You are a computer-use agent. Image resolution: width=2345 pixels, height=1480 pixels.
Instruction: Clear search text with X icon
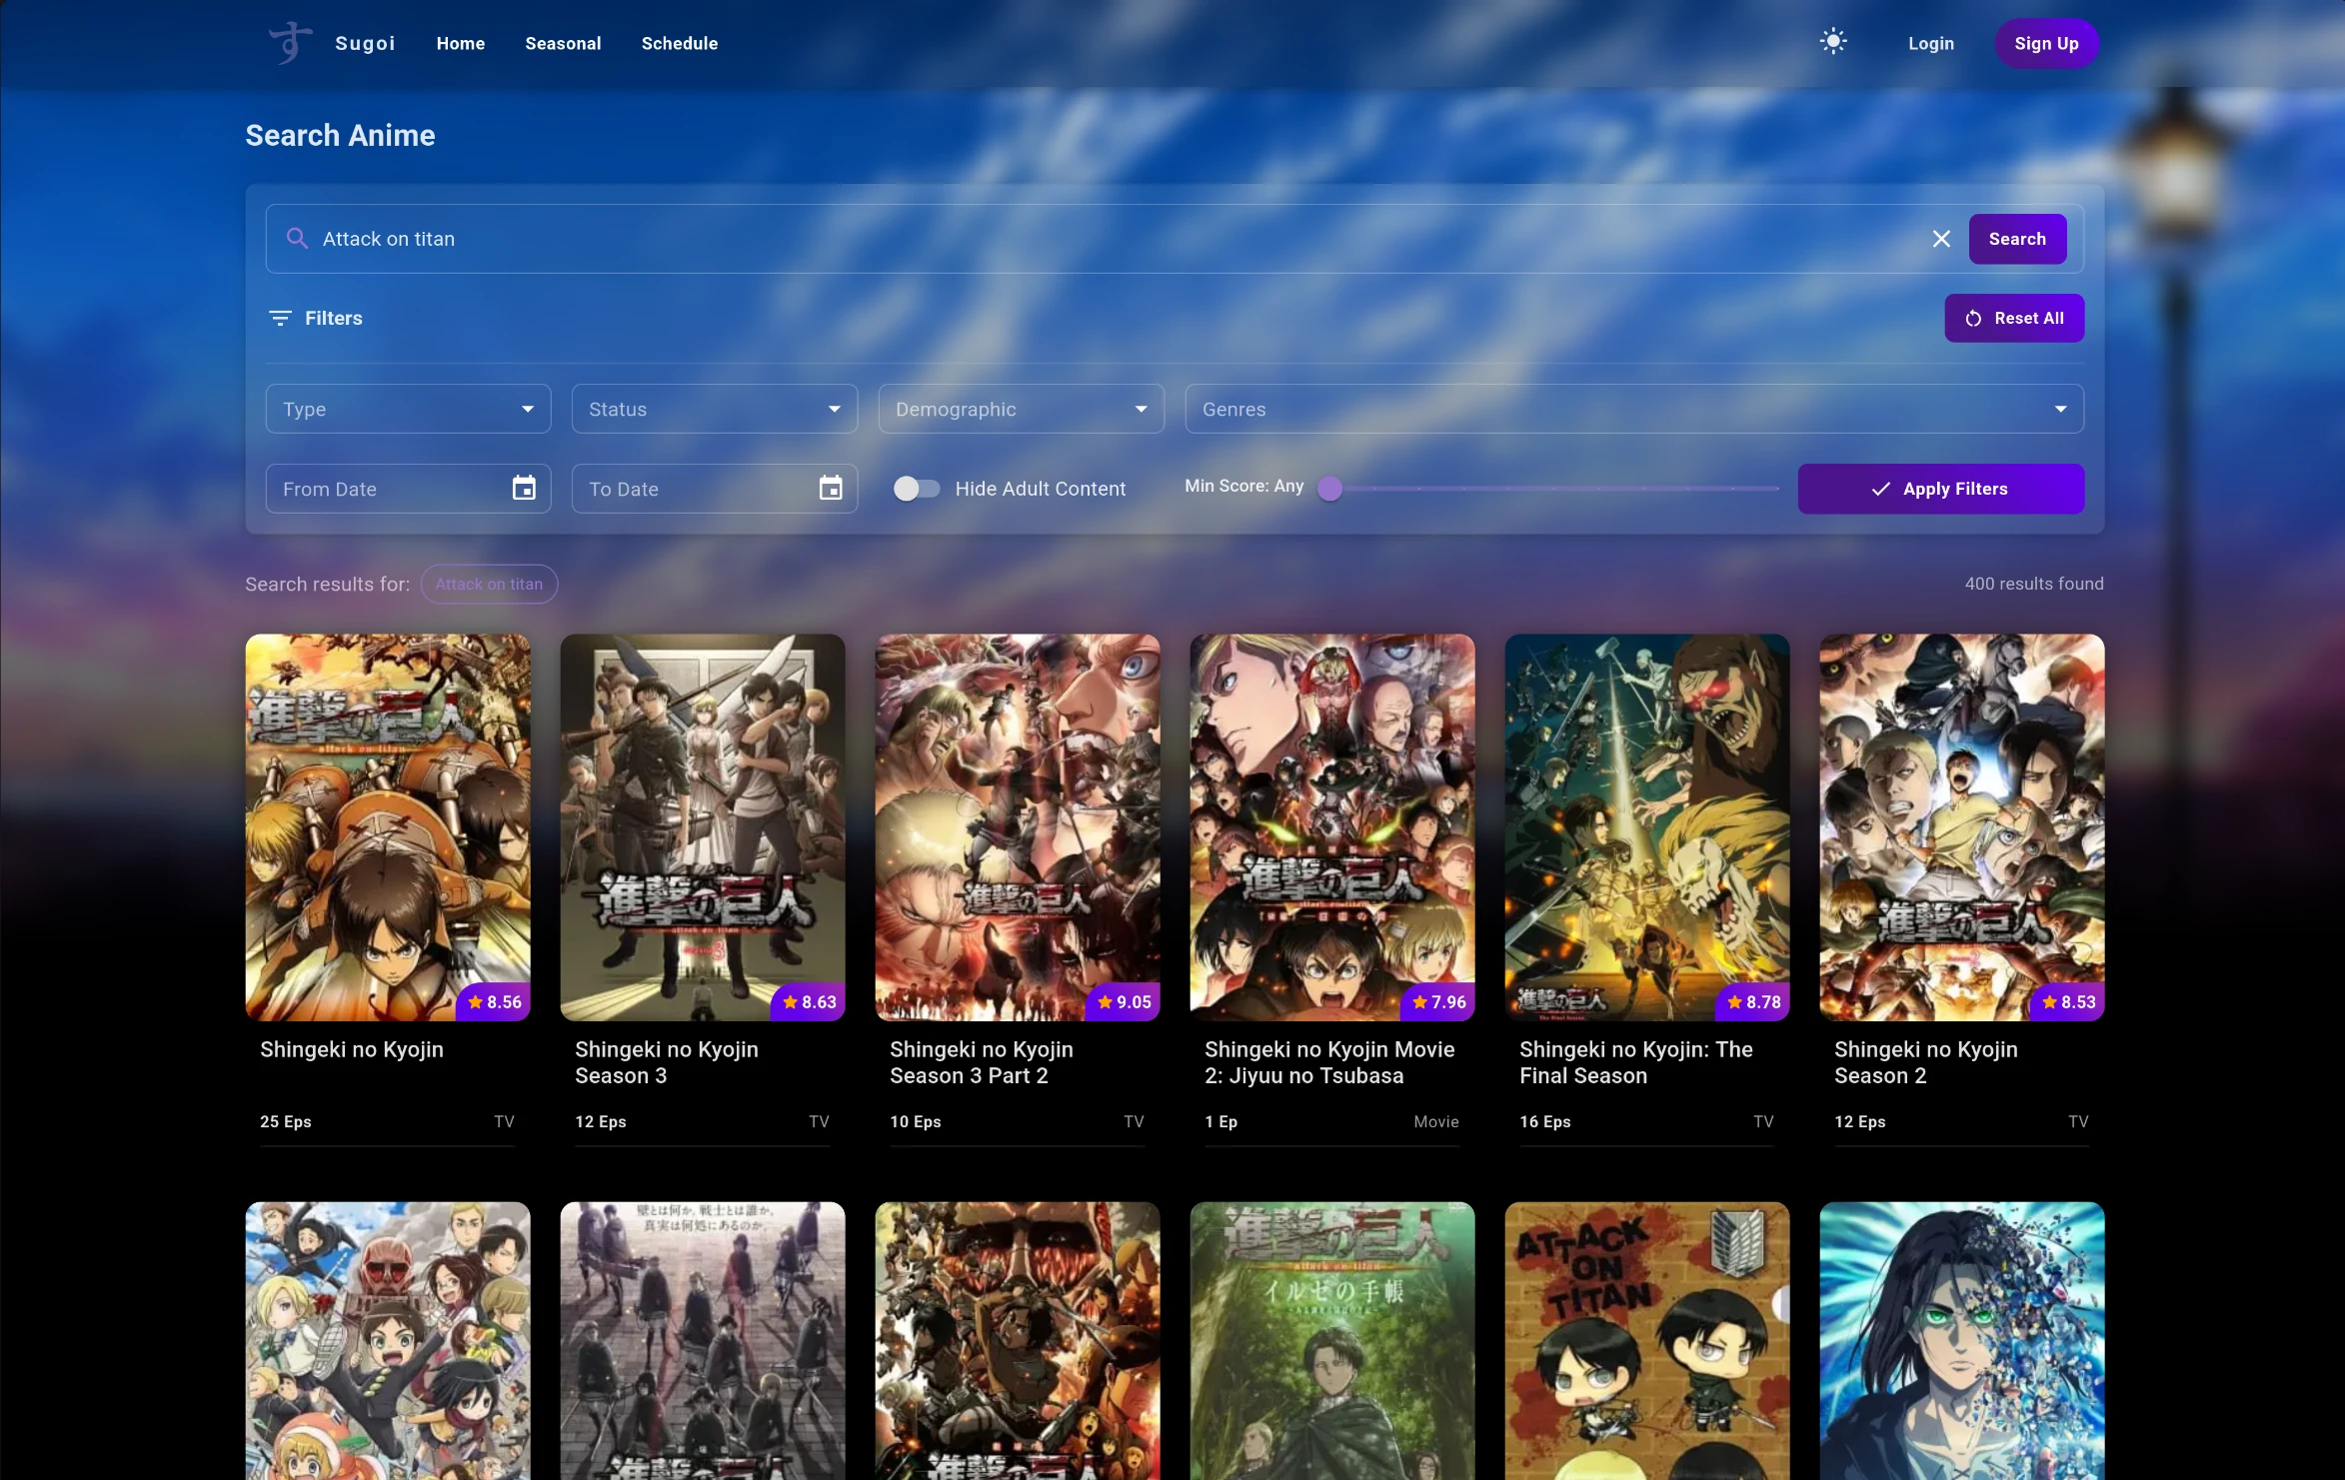point(1940,239)
